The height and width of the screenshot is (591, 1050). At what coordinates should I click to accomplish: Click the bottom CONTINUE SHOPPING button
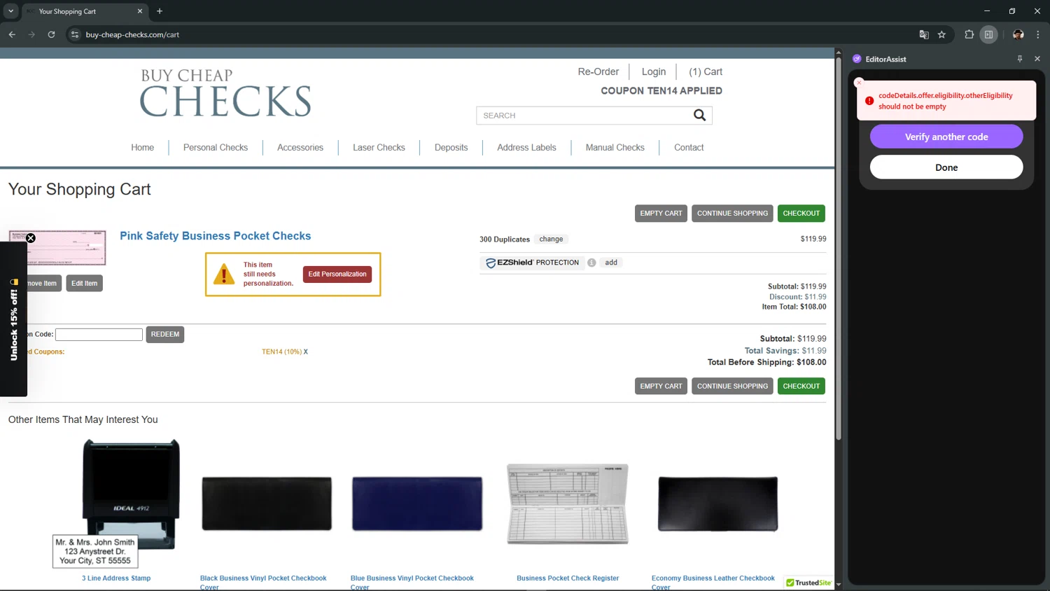coord(732,386)
